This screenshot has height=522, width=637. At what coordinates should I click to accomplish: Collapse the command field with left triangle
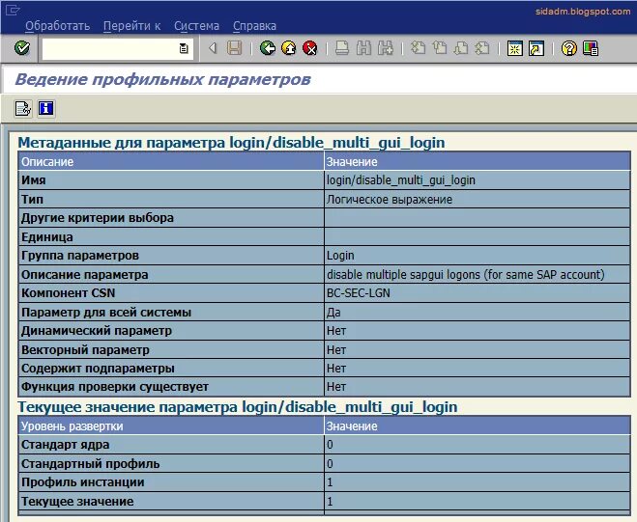213,48
